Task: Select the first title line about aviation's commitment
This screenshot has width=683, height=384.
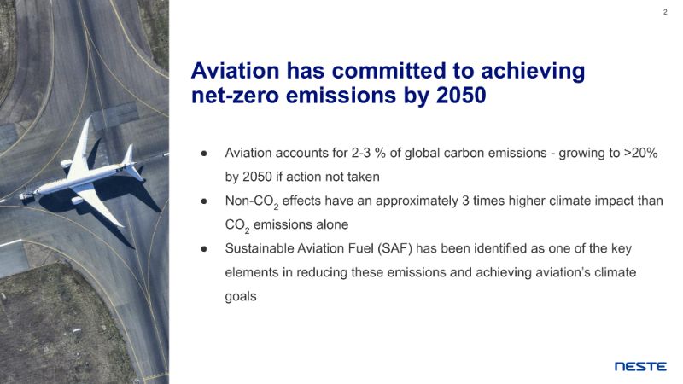Action: click(x=388, y=71)
